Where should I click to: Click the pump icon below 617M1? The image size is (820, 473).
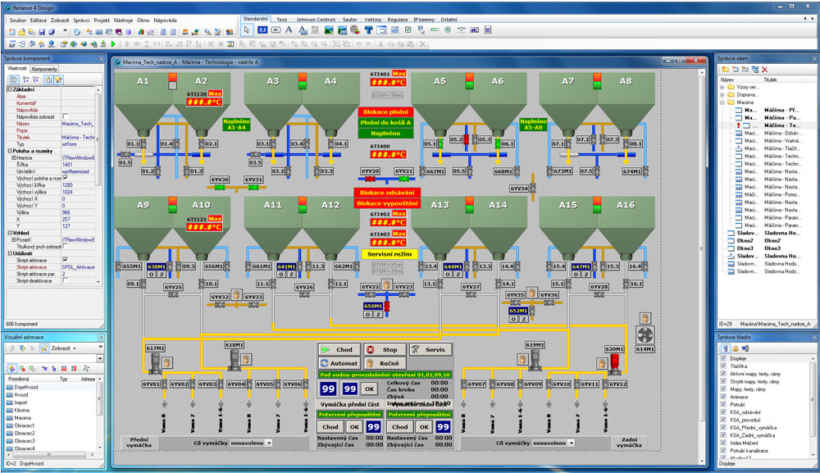[155, 364]
